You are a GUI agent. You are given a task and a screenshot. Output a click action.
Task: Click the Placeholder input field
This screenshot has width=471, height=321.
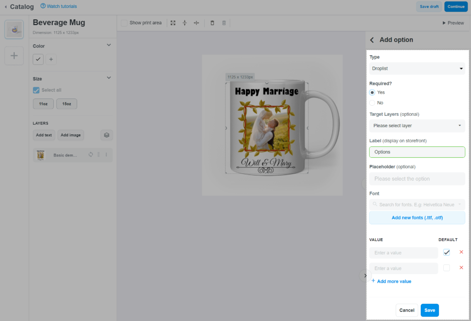click(417, 179)
